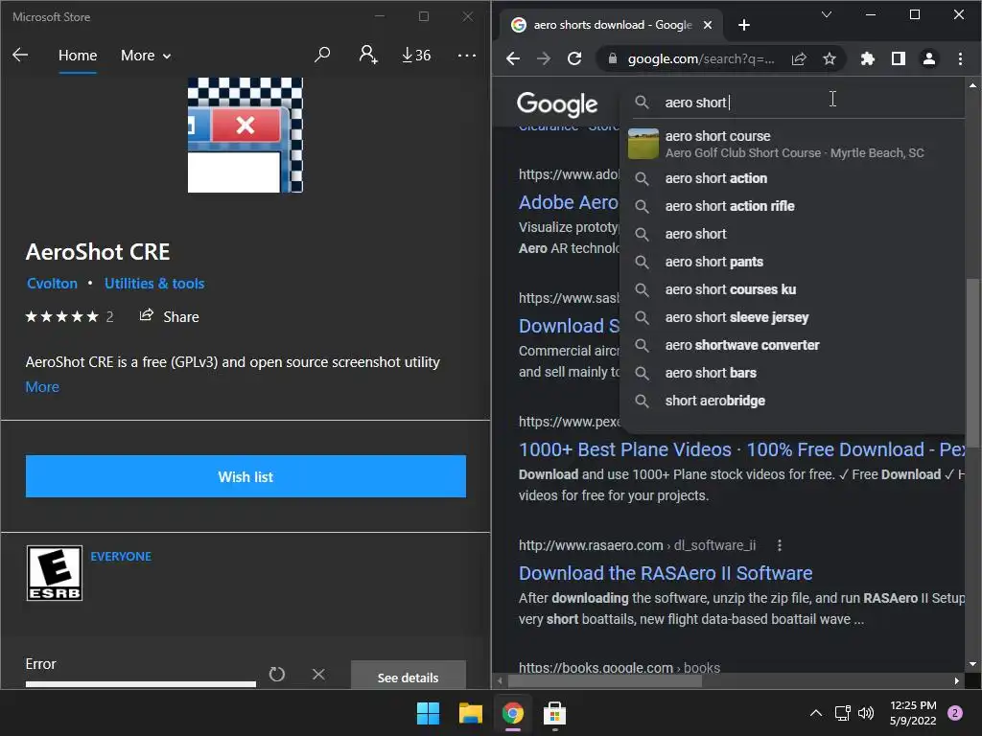This screenshot has width=982, height=736.
Task: Switch to Chrome from taskbar
Action: pyautogui.click(x=513, y=713)
